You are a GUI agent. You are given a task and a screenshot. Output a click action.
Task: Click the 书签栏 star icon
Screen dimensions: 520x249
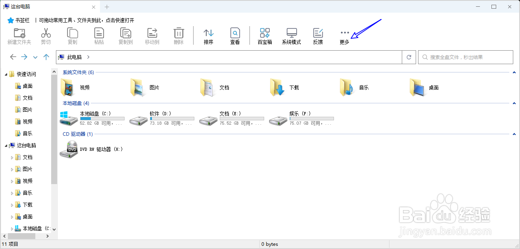(x=11, y=20)
